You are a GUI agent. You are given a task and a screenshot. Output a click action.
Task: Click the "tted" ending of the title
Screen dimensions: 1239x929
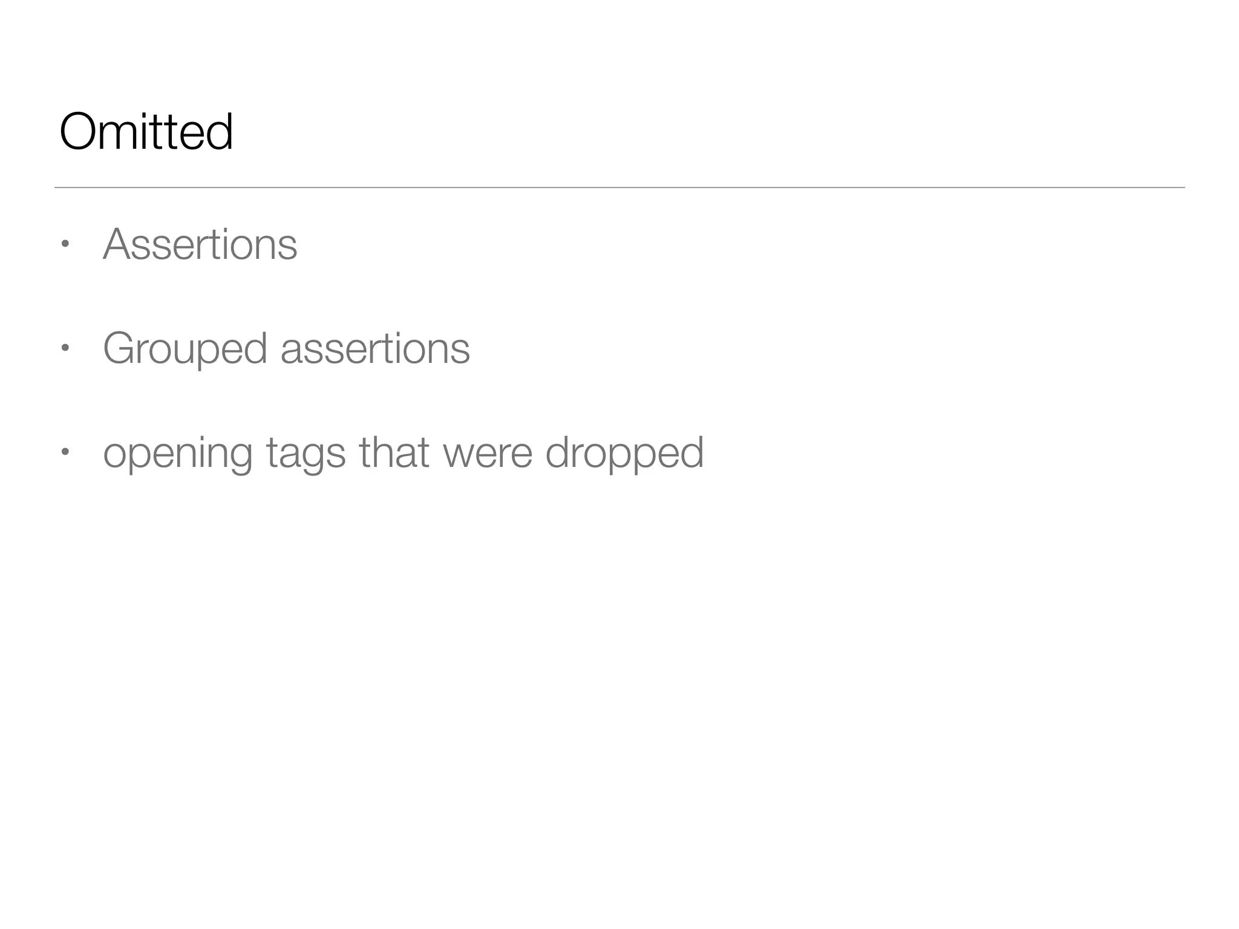(200, 132)
